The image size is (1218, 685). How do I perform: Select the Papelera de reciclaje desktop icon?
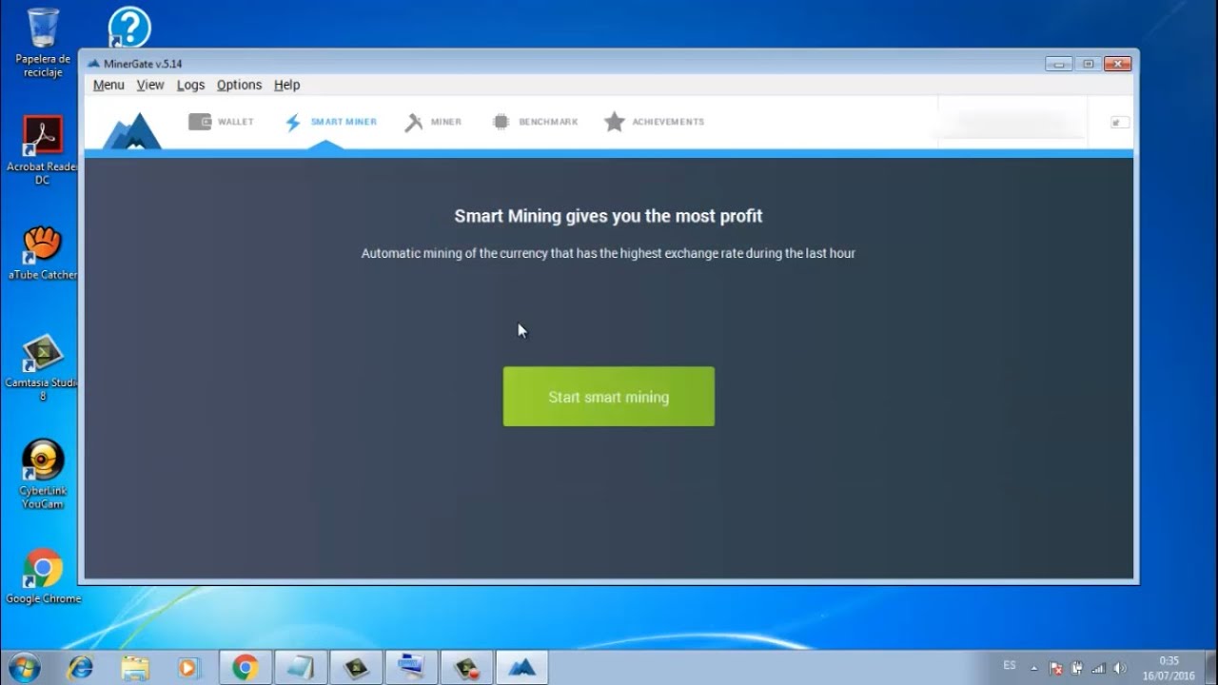tap(43, 43)
